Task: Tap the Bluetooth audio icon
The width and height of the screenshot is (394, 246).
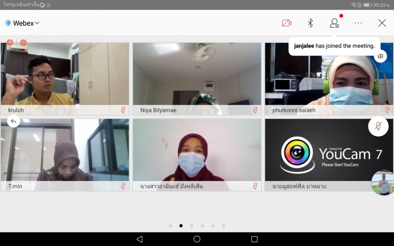Action: 310,23
